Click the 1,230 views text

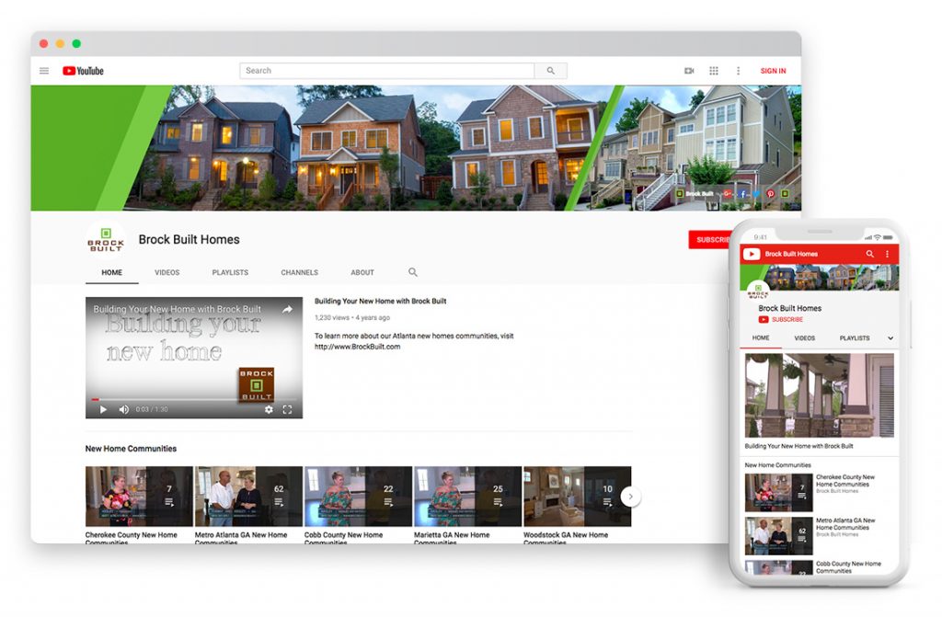331,318
